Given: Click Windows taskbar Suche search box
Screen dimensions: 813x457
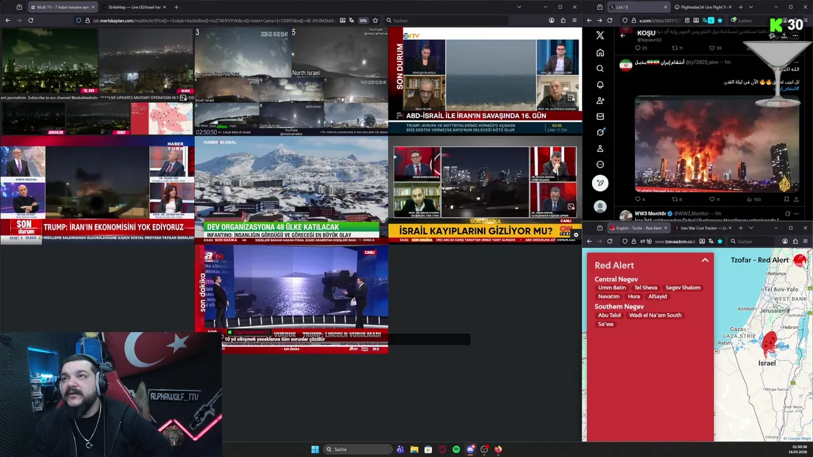Looking at the screenshot, I should pyautogui.click(x=358, y=449).
